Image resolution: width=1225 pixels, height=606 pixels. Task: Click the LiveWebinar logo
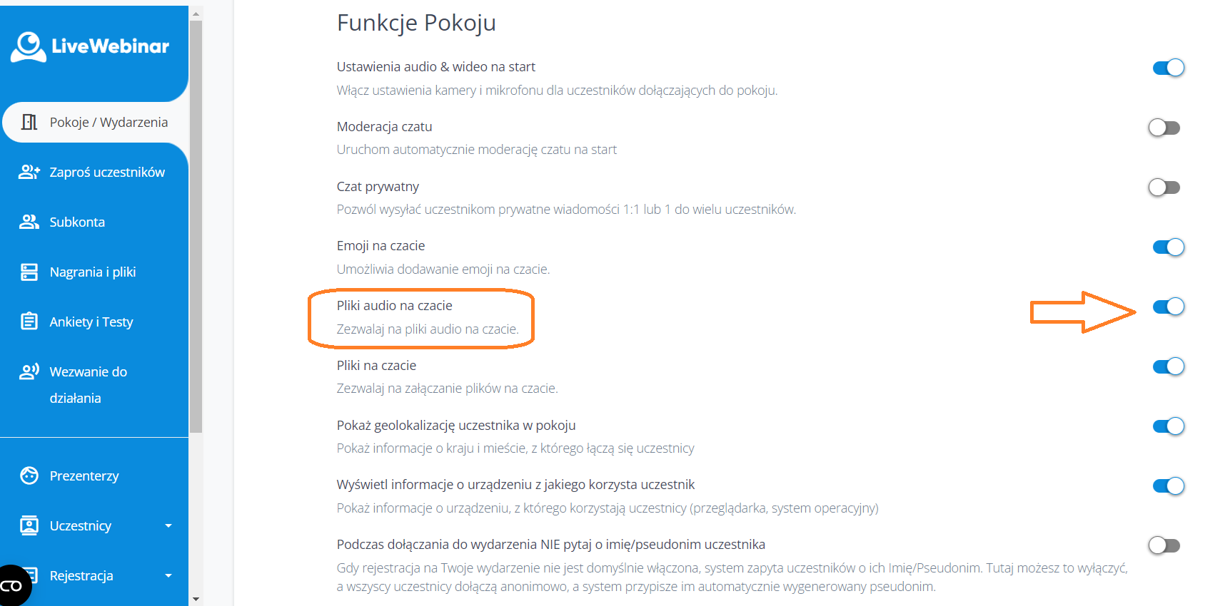90,46
